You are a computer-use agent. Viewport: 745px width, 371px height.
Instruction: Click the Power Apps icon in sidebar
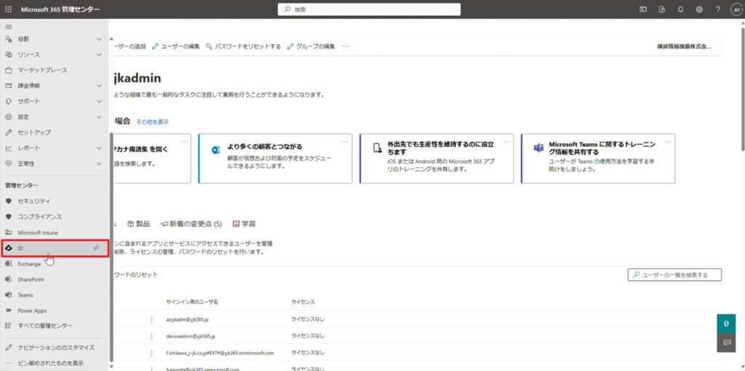[8, 311]
